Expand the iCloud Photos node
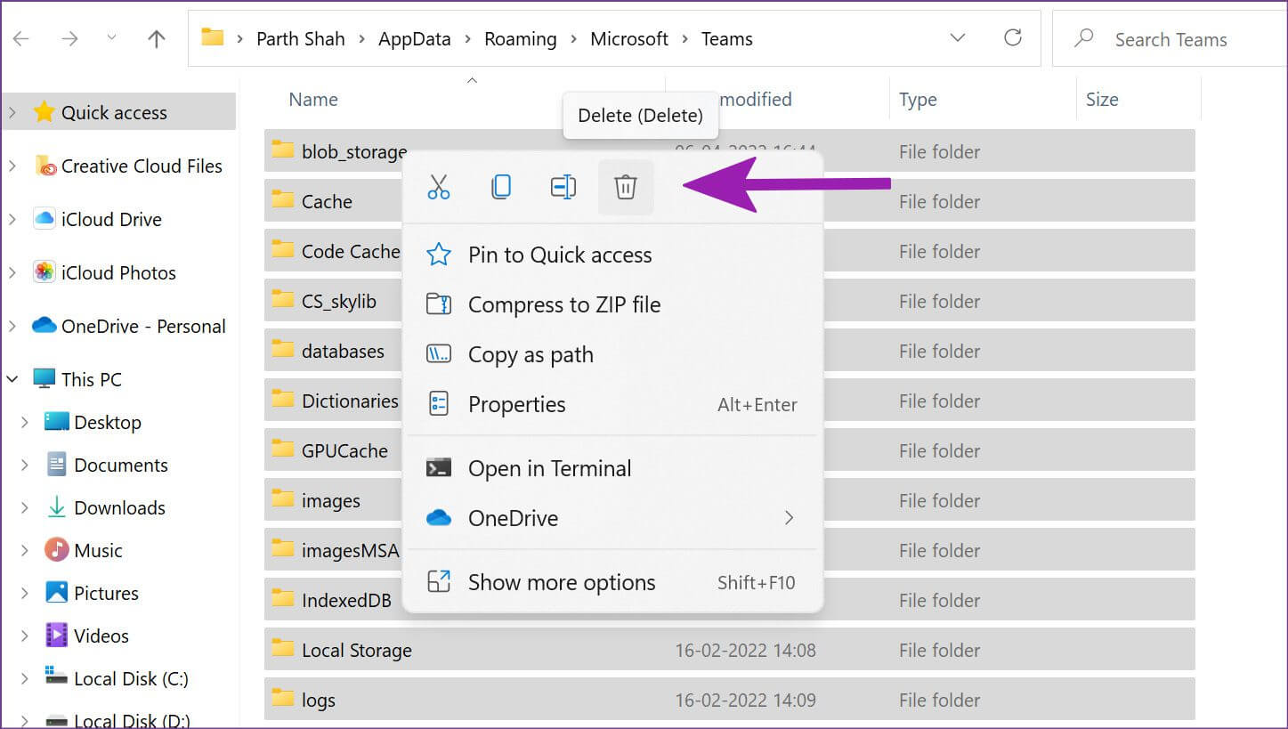The width and height of the screenshot is (1288, 729). [12, 273]
